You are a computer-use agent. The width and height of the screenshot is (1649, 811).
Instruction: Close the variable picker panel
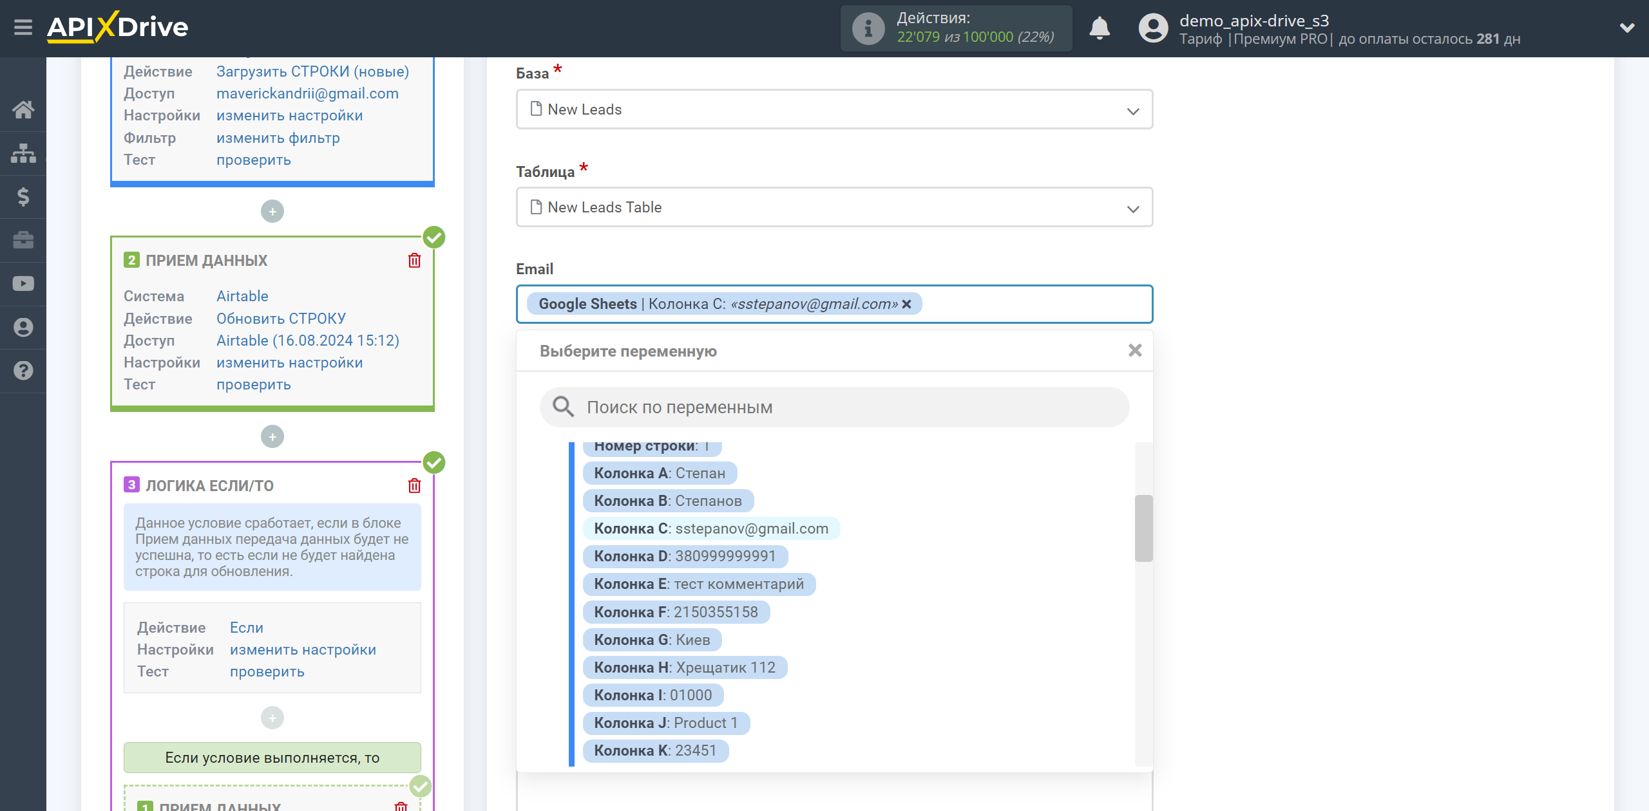1135,351
